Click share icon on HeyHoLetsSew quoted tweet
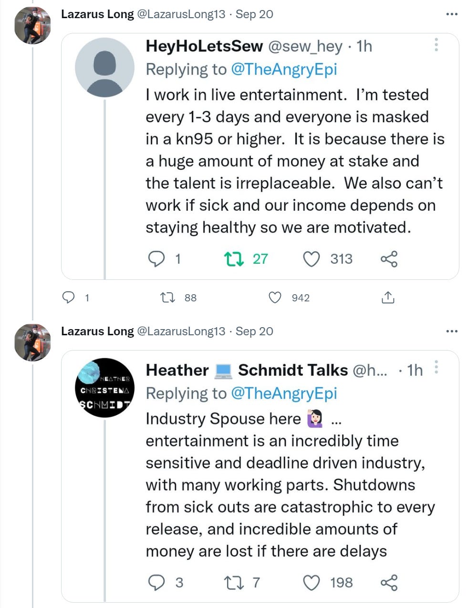 point(389,259)
